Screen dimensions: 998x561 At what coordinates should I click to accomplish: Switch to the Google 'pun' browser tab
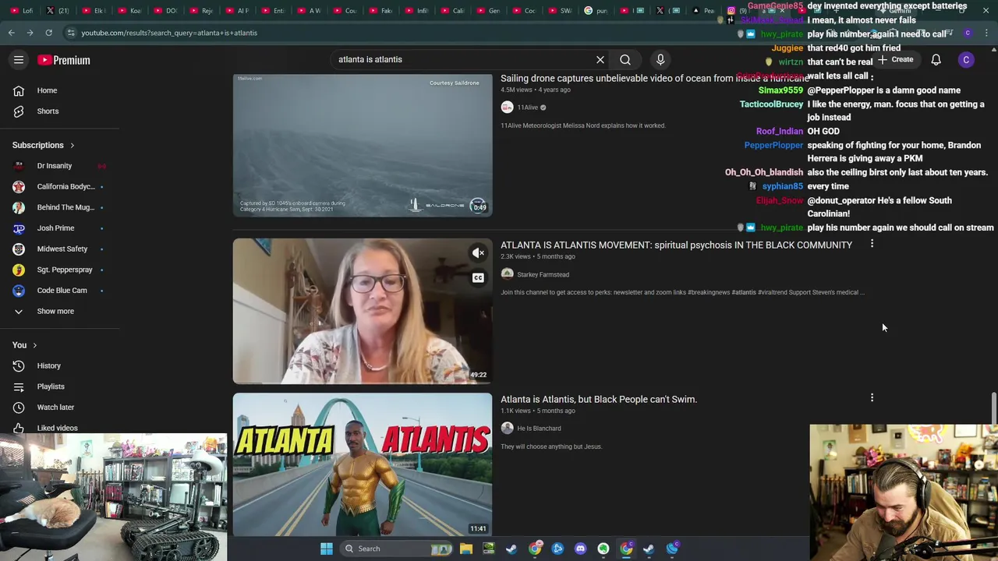tap(595, 10)
